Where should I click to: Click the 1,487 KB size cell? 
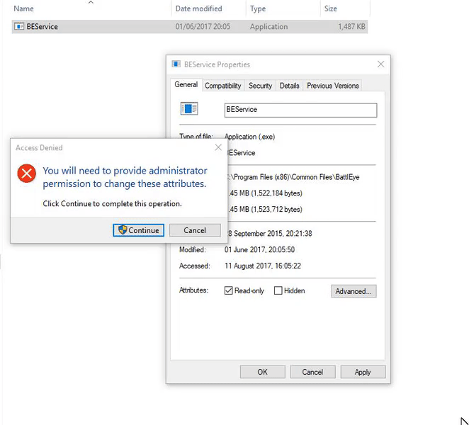point(351,26)
